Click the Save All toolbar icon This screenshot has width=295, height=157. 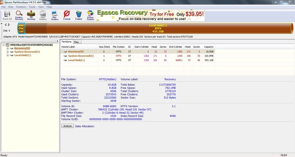pos(7,15)
